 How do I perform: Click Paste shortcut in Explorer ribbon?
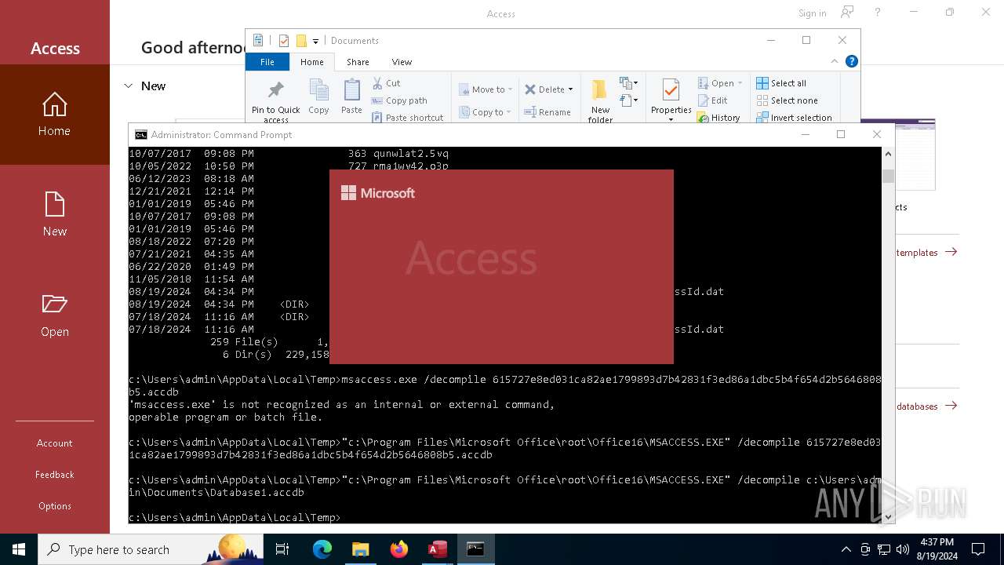coord(407,118)
